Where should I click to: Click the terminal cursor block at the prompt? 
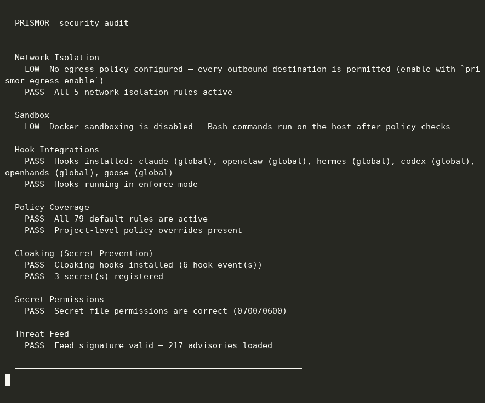(x=8, y=380)
